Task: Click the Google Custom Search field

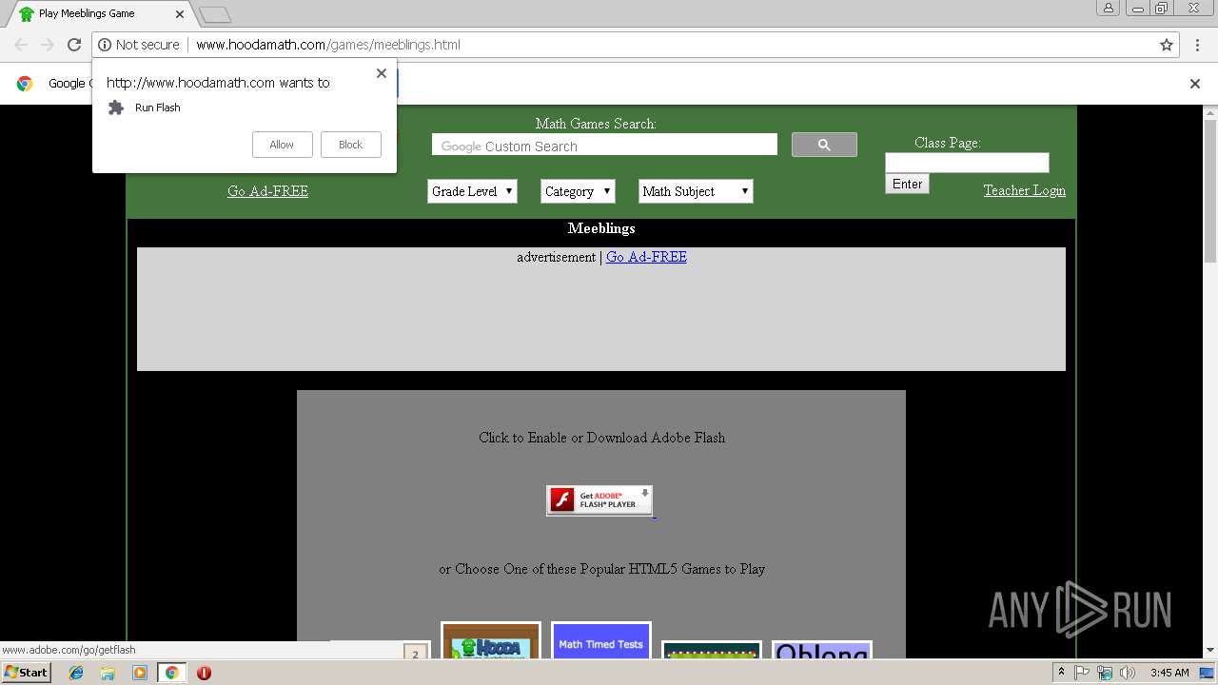Action: [604, 145]
